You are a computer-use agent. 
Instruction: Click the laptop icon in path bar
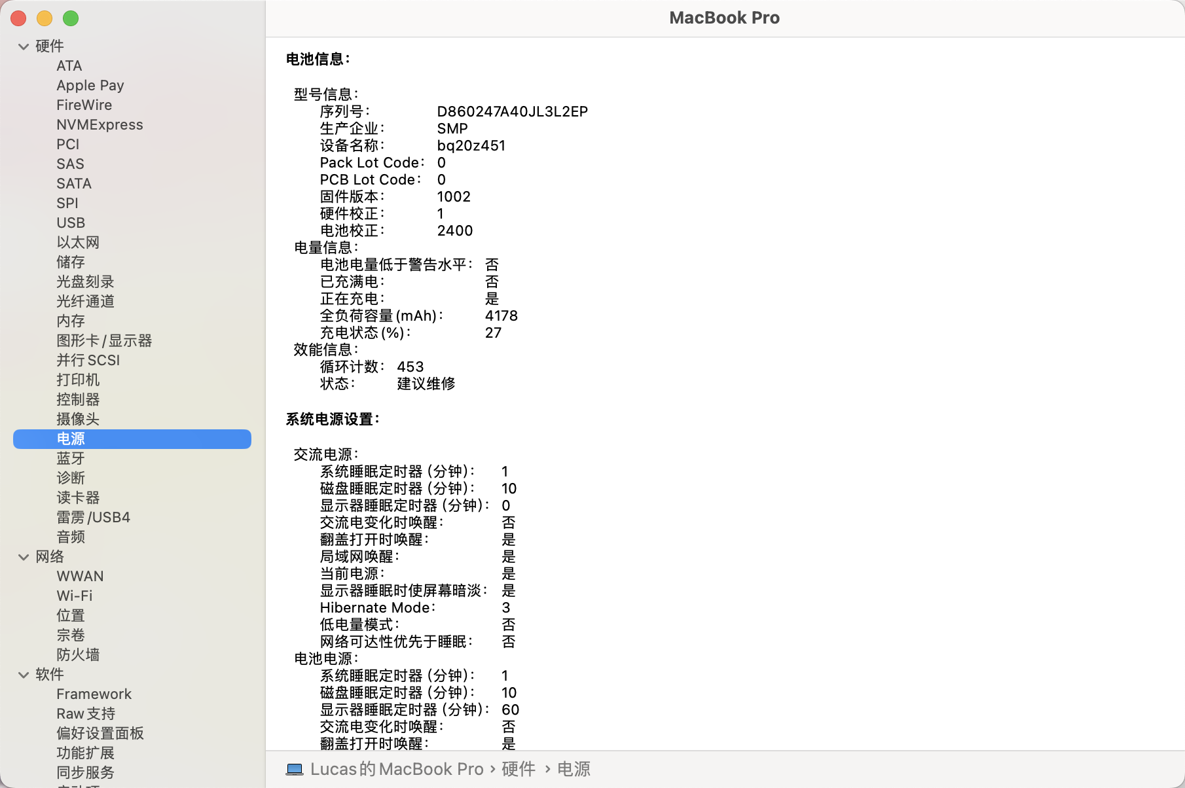(x=295, y=769)
